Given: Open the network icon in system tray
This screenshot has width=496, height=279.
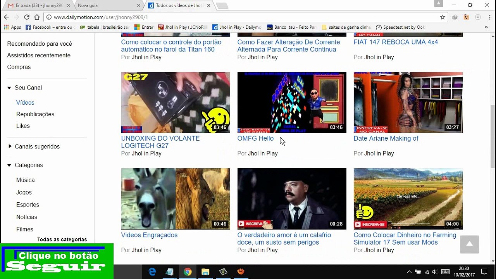Looking at the screenshot, I should coord(427,272).
